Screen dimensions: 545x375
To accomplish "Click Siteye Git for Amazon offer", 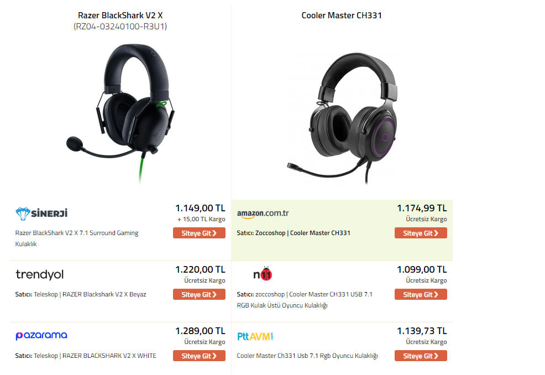I will [x=421, y=233].
